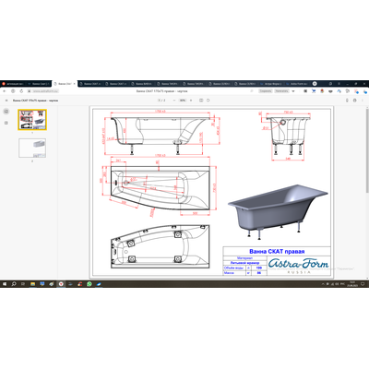Screen dimensions: 369x369
Task: Go back with the browser back arrow
Action: 5,91
